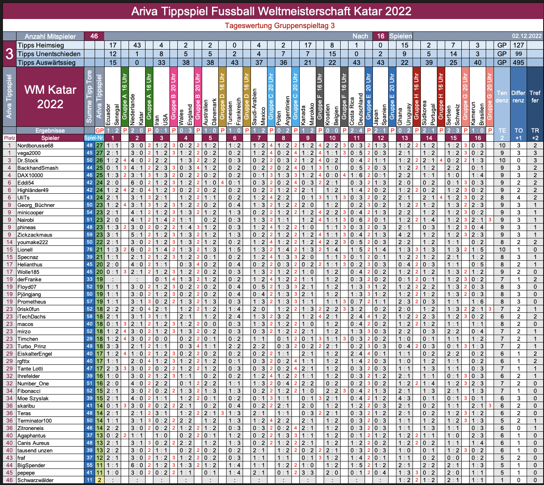Select the Costa Rica Deutschland match header

(x=356, y=97)
